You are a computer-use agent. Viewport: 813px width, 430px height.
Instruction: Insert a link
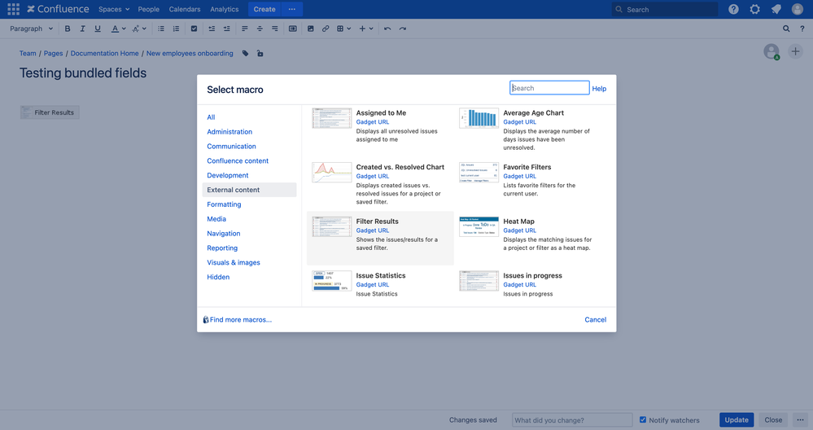coord(326,29)
